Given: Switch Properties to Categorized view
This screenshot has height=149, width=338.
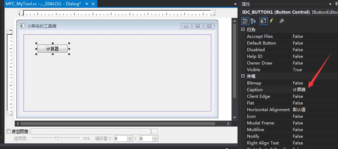Looking at the screenshot, I should click(x=245, y=21).
